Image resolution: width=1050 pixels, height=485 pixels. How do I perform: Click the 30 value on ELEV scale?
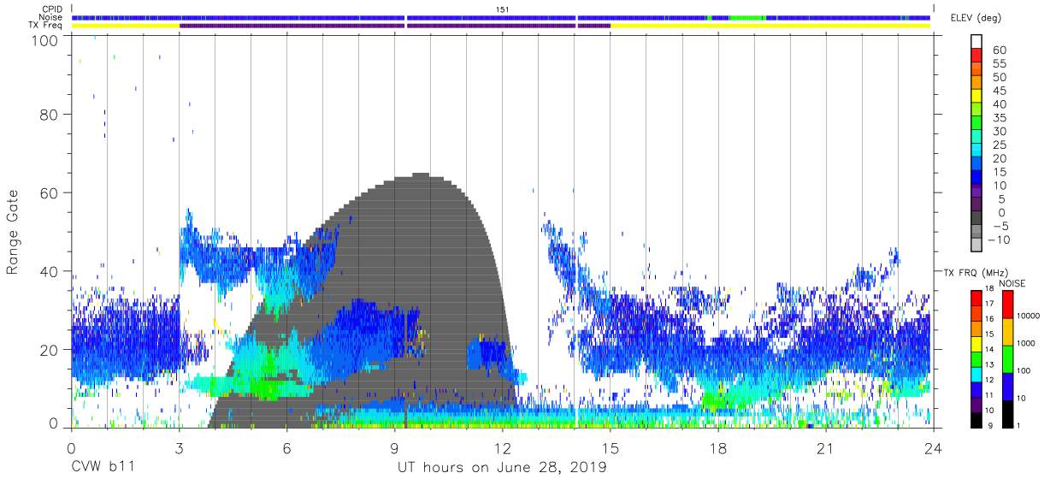coord(998,132)
